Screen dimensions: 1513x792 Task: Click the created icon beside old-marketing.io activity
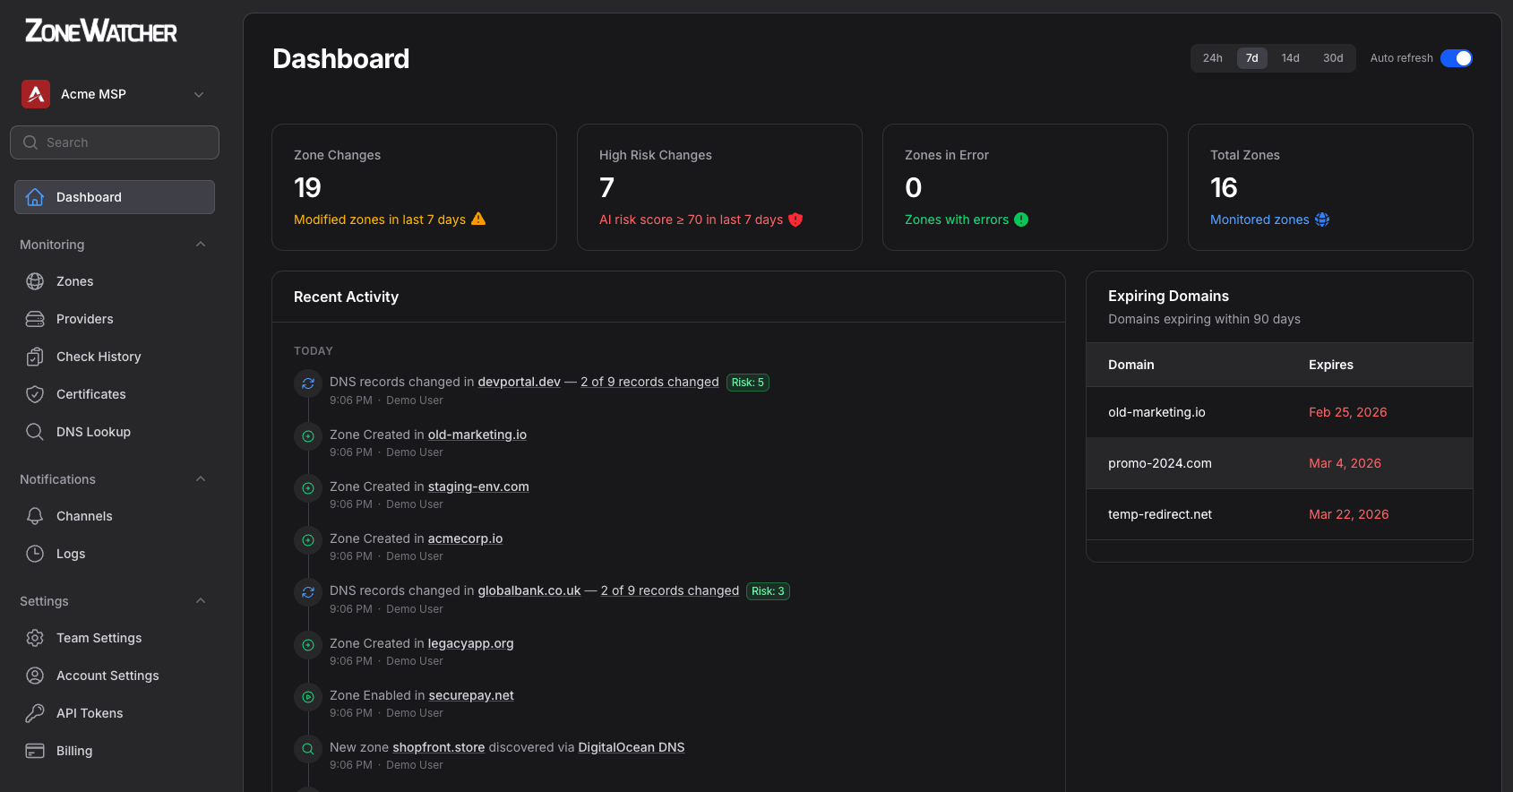coord(308,436)
